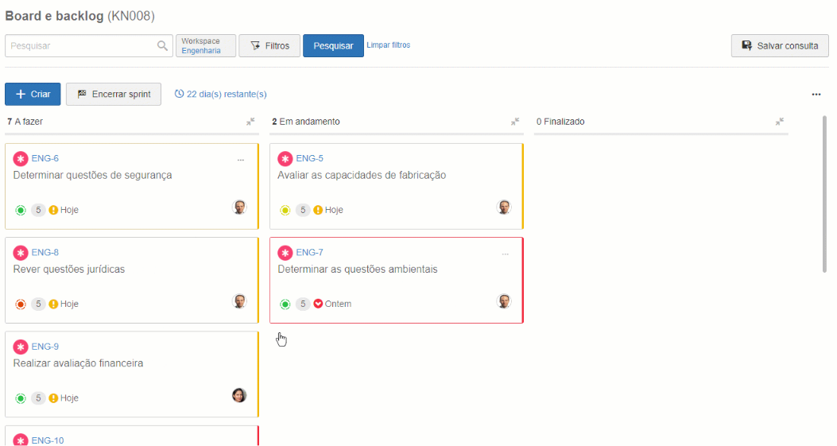Click the magnifier icon in search field

162,46
